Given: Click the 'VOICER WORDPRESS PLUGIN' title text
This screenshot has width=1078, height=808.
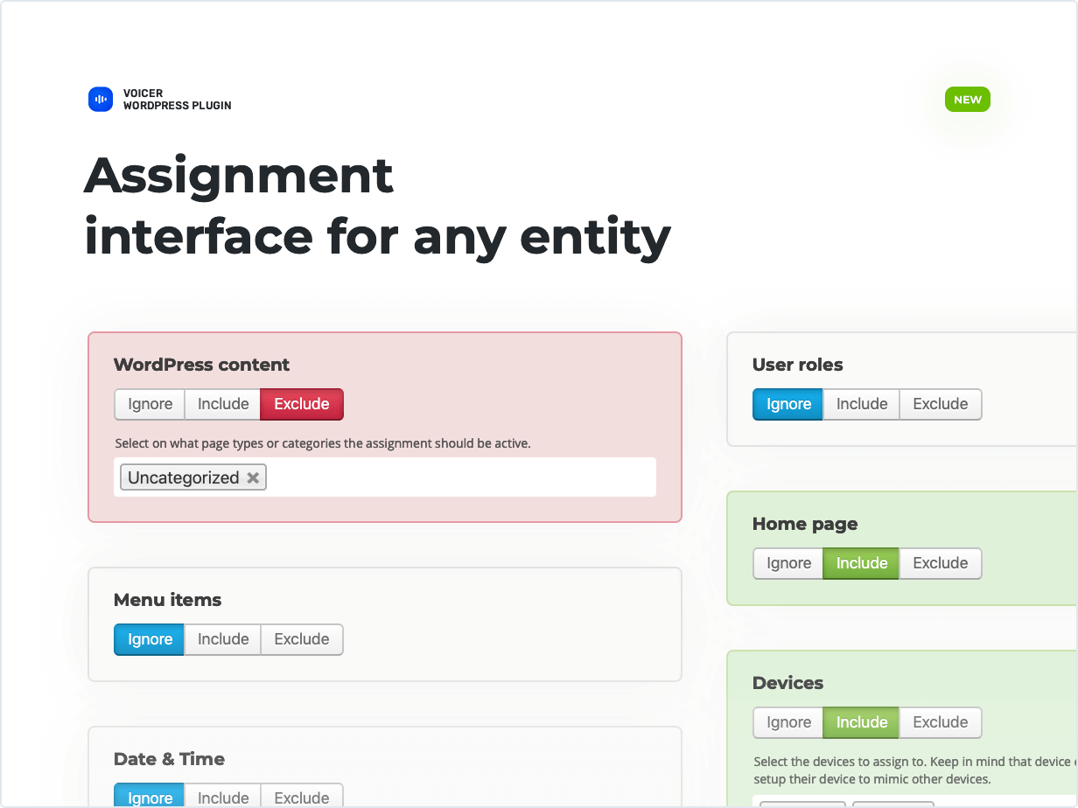Looking at the screenshot, I should (x=178, y=100).
